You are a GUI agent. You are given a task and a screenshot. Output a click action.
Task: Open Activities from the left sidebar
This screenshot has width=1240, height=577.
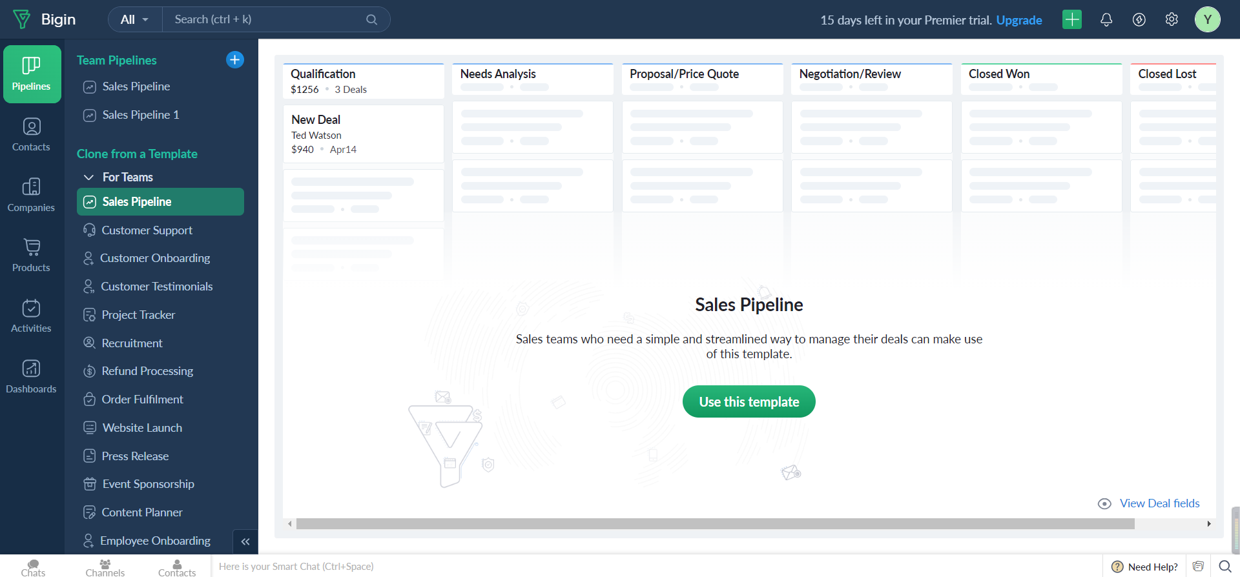tap(31, 316)
